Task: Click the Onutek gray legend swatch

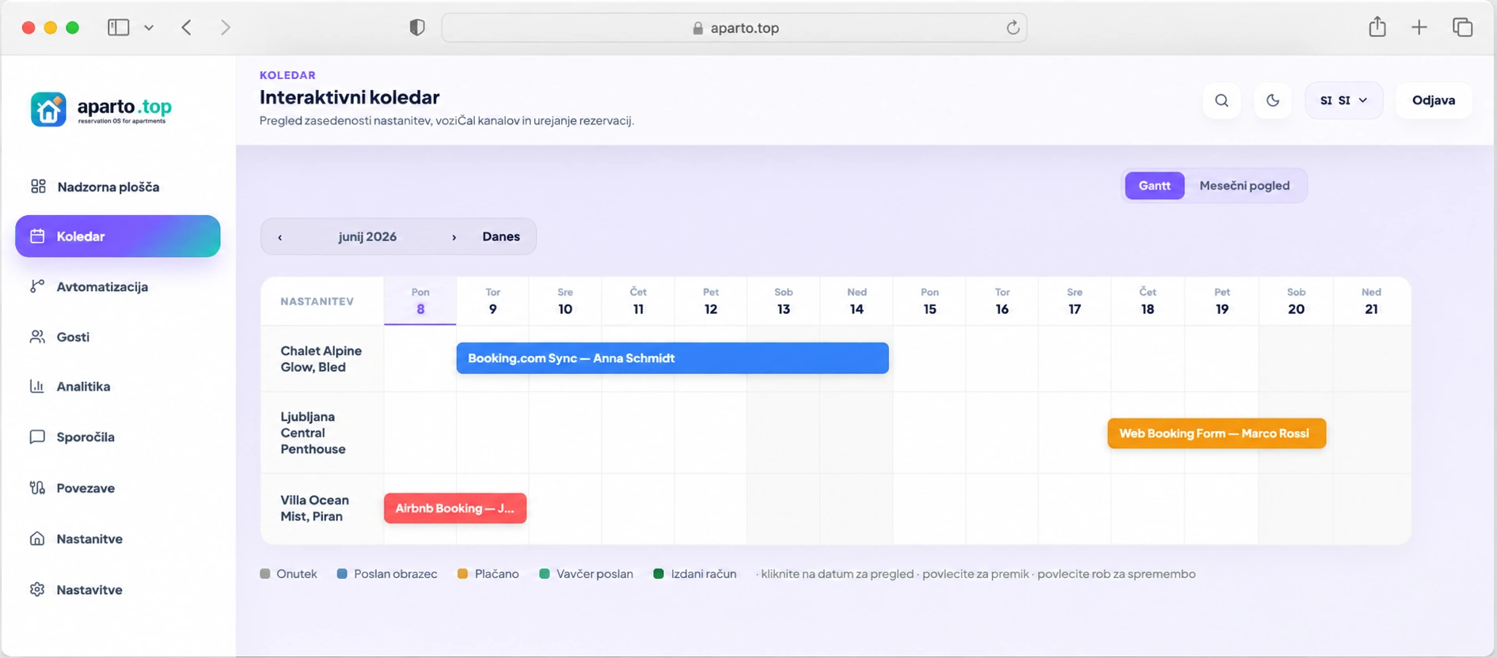Action: tap(265, 573)
